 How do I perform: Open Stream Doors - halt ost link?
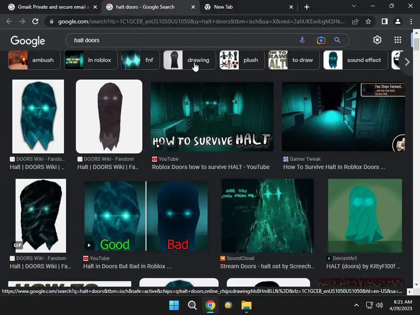[x=267, y=266]
